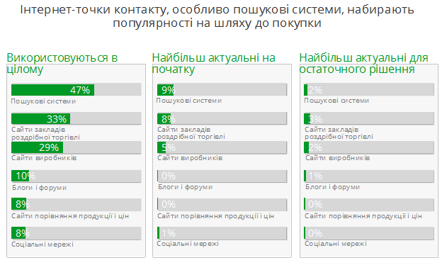Click the 9% Пошукові системи bar
Image resolution: width=442 pixels, height=265 pixels.
click(222, 90)
